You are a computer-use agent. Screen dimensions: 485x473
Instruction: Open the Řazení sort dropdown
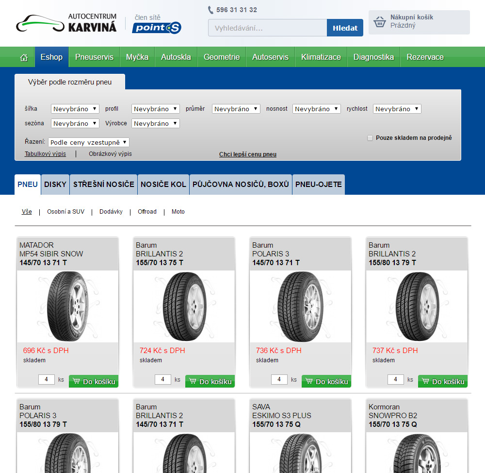pos(88,142)
